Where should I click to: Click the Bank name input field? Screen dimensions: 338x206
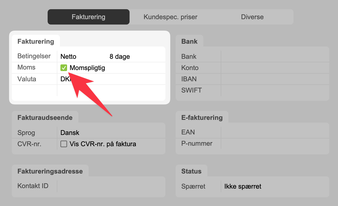(274, 56)
